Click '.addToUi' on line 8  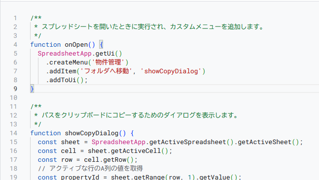click(x=61, y=80)
